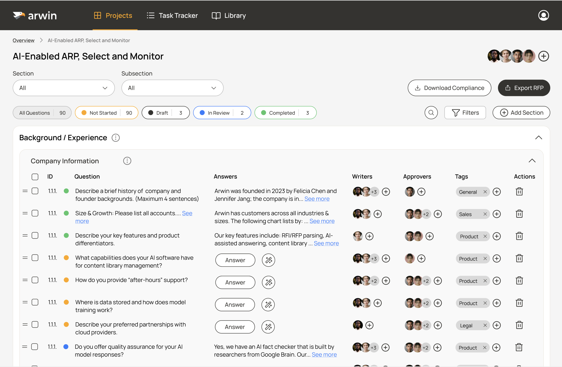Toggle the select-all header checkbox
The height and width of the screenshot is (367, 562).
(x=35, y=177)
